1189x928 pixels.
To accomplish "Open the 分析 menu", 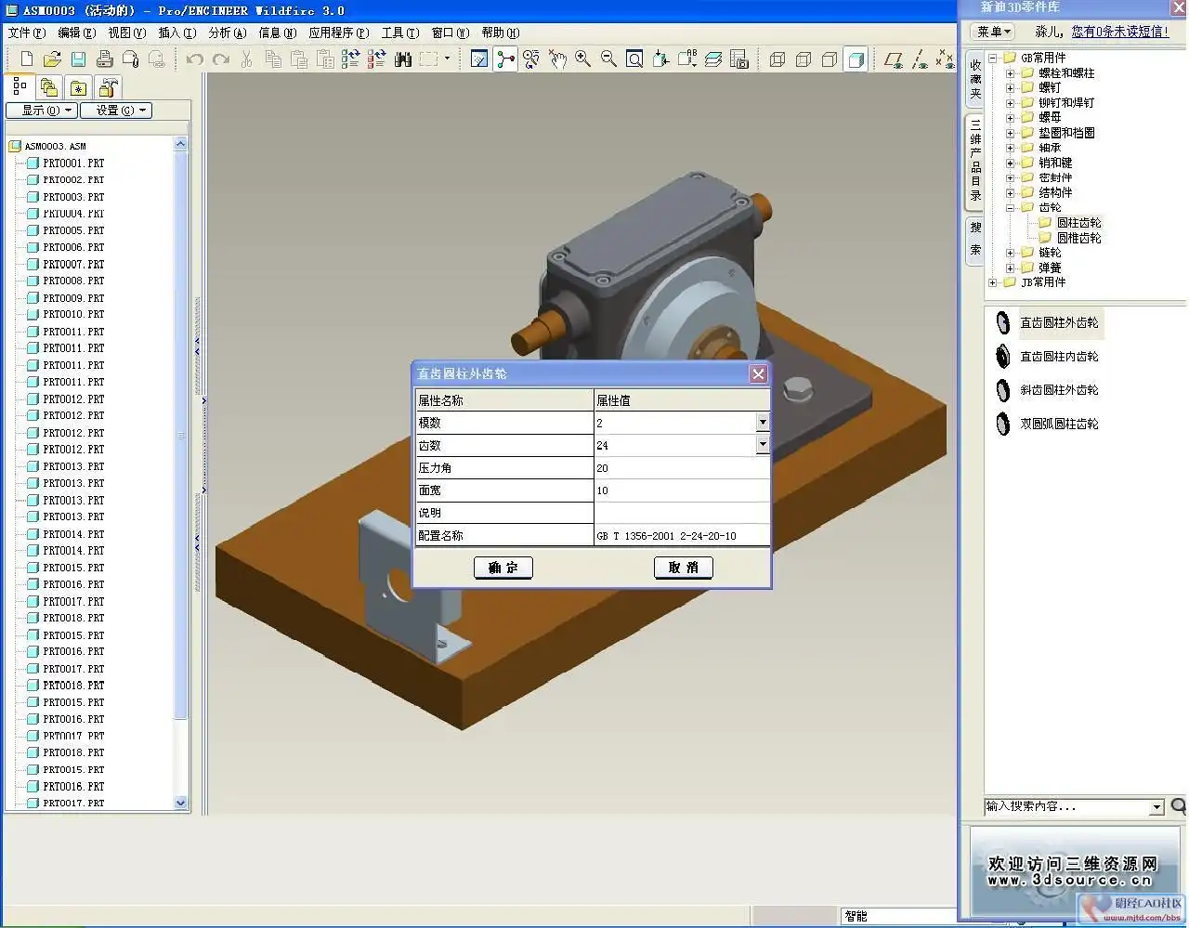I will point(227,33).
